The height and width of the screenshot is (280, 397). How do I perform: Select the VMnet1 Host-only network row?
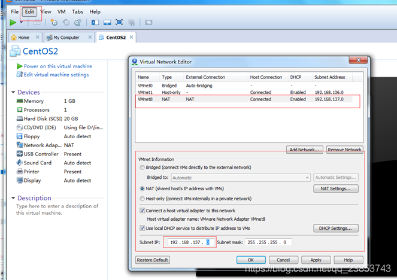(244, 92)
